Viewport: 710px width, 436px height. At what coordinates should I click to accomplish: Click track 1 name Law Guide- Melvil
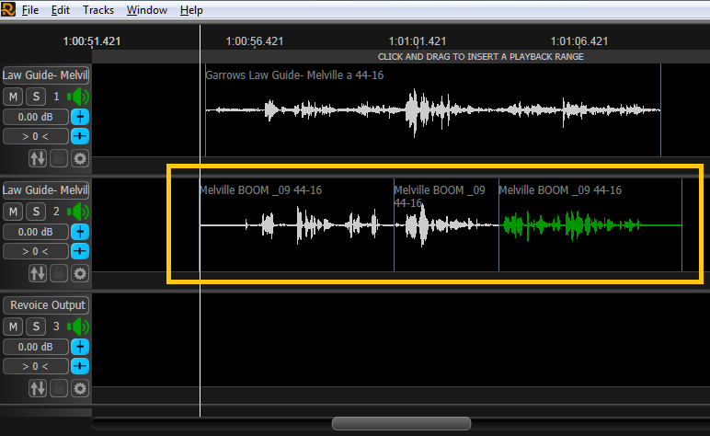coord(45,75)
